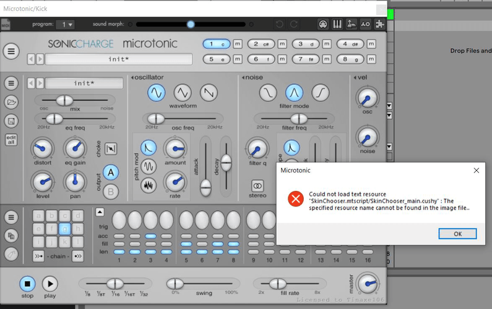Select decaying pitch mod mode
Screen dimensions: 492x309
click(149, 148)
